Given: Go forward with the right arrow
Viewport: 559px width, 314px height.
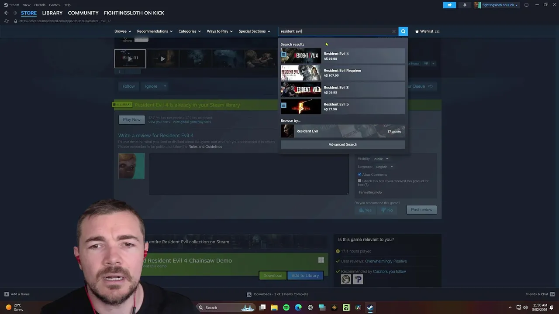Looking at the screenshot, I should (x=14, y=13).
